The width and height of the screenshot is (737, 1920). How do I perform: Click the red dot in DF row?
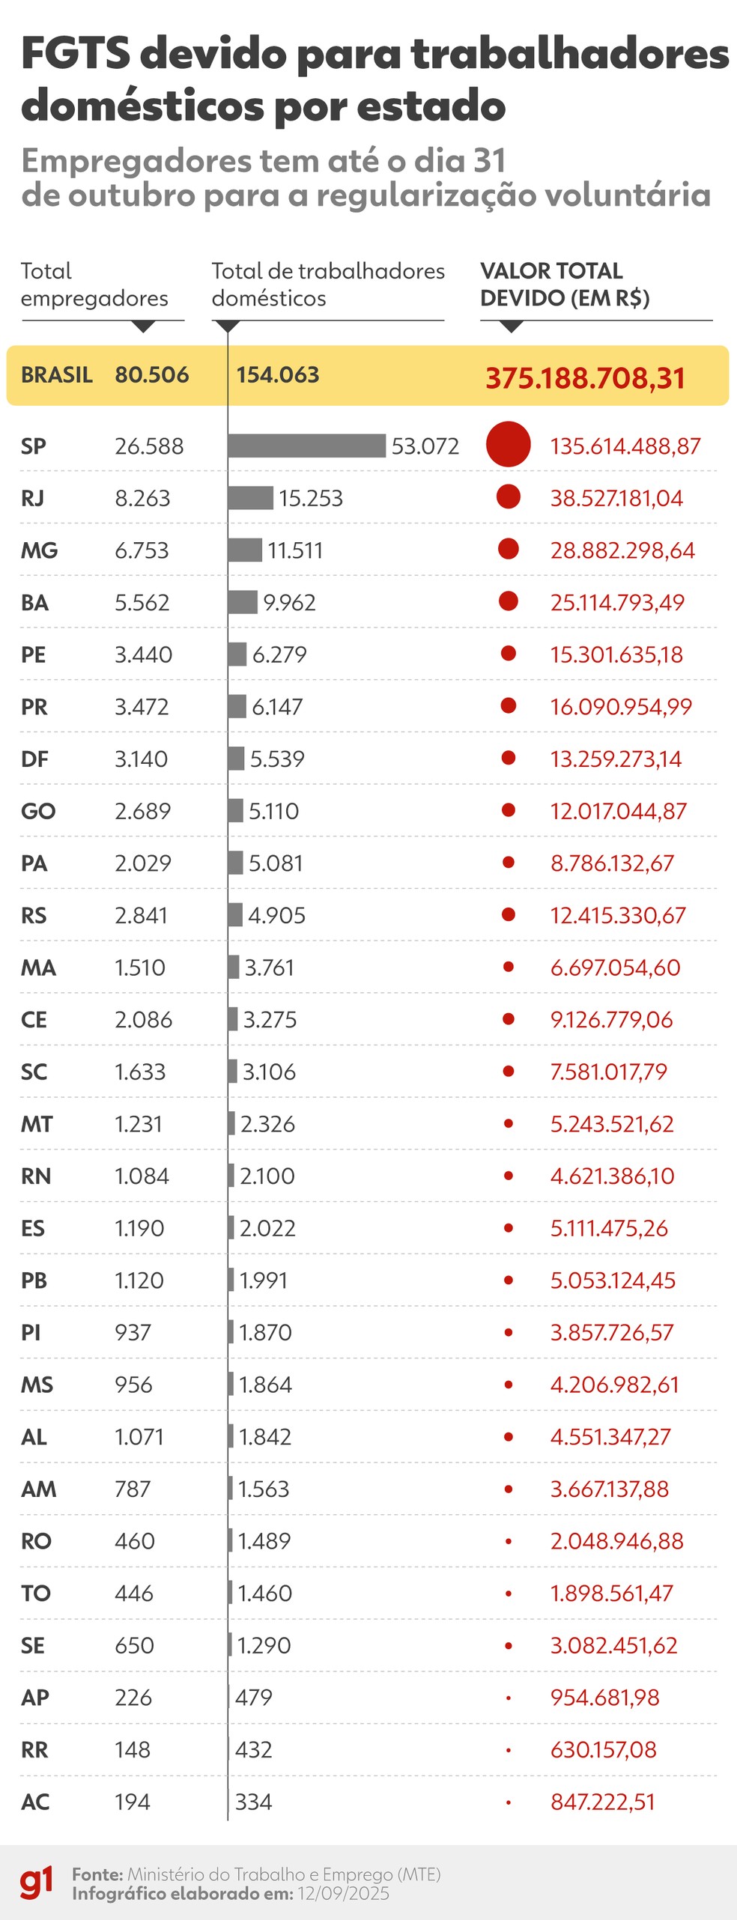coord(509,758)
